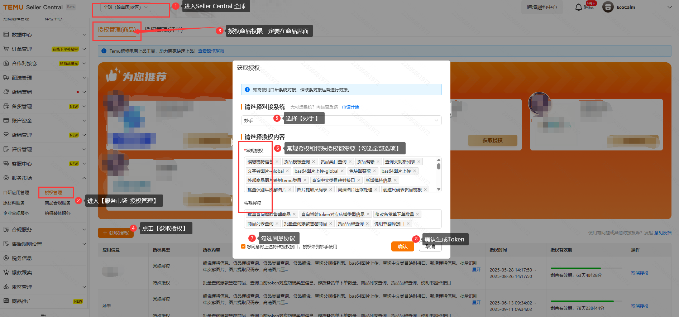Open the 查看操作指南 link
This screenshot has width=679, height=317.
[211, 51]
